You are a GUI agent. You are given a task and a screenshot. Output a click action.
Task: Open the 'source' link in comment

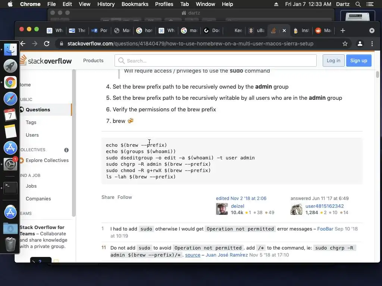pyautogui.click(x=193, y=255)
